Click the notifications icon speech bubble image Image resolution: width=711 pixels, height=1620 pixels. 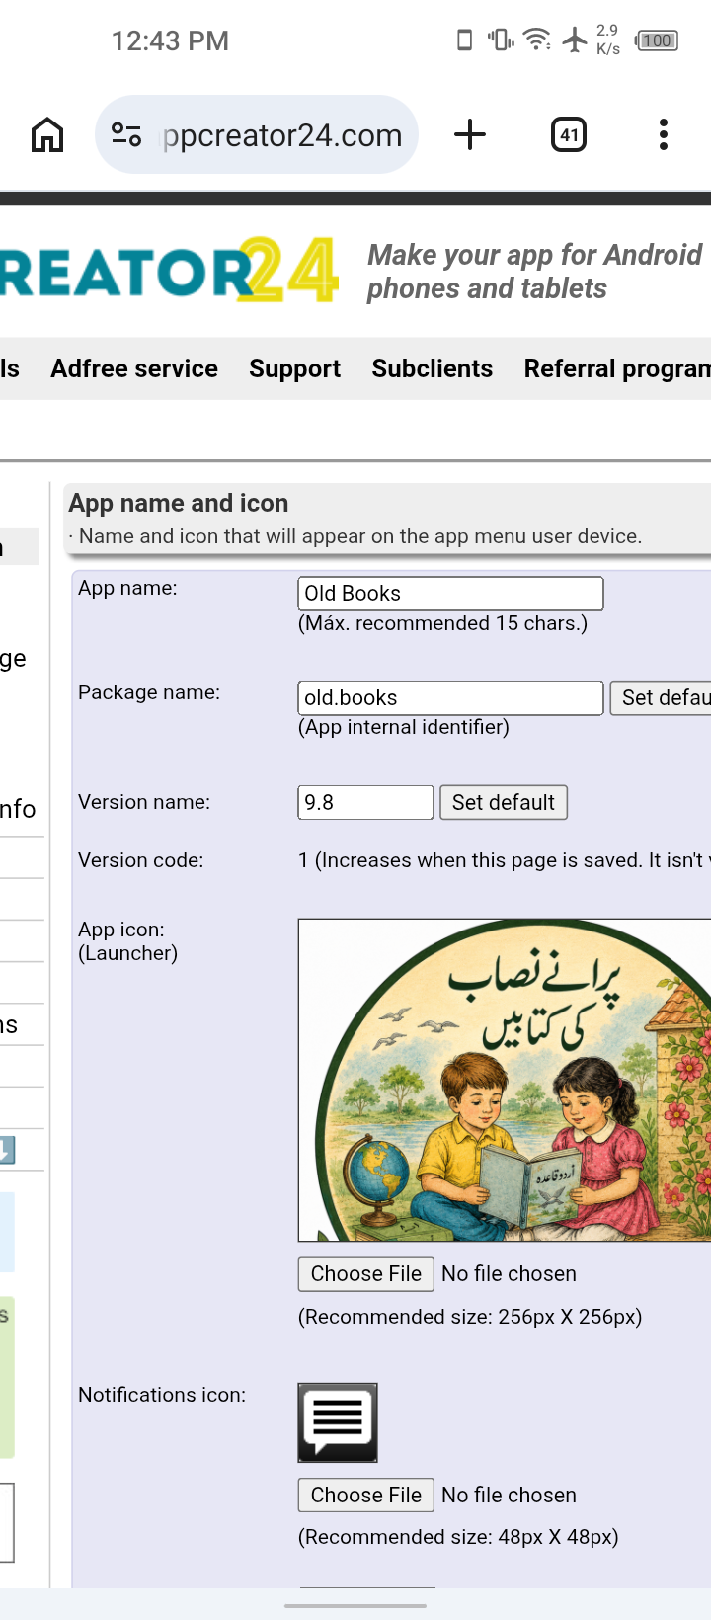pos(338,1422)
